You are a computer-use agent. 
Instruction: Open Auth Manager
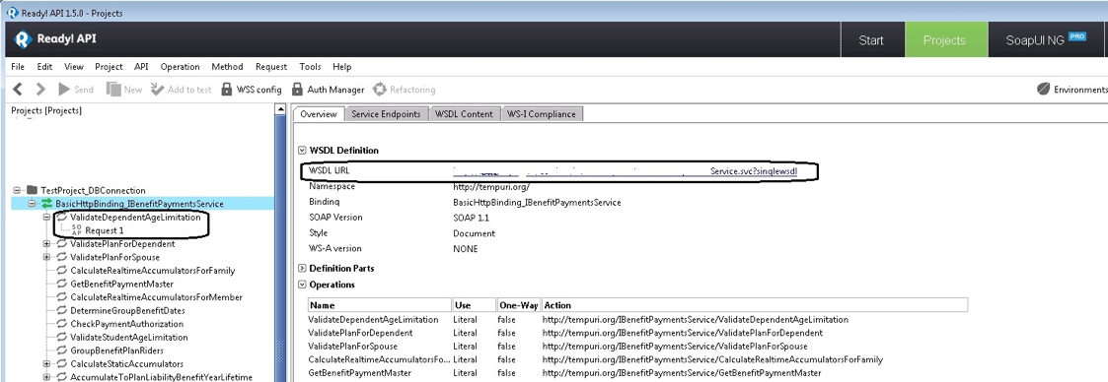coord(328,90)
